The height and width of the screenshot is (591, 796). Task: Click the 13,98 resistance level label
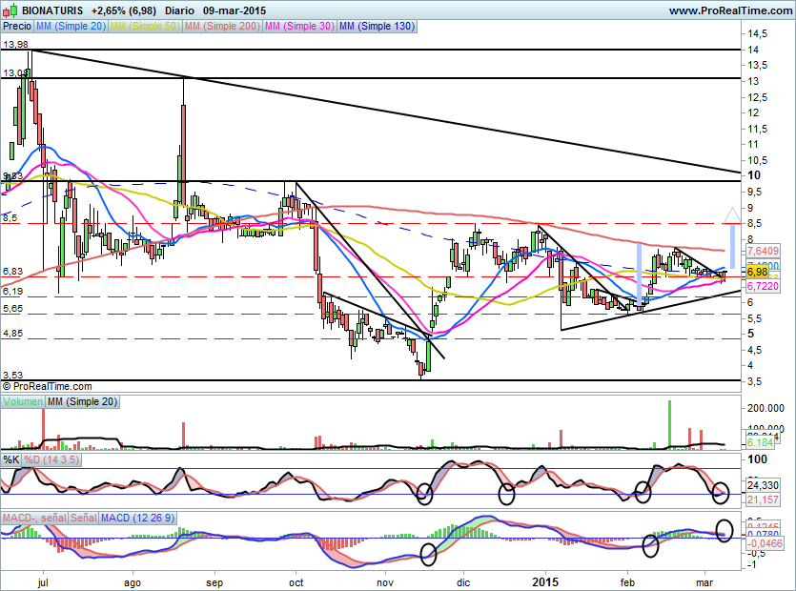pyautogui.click(x=15, y=45)
